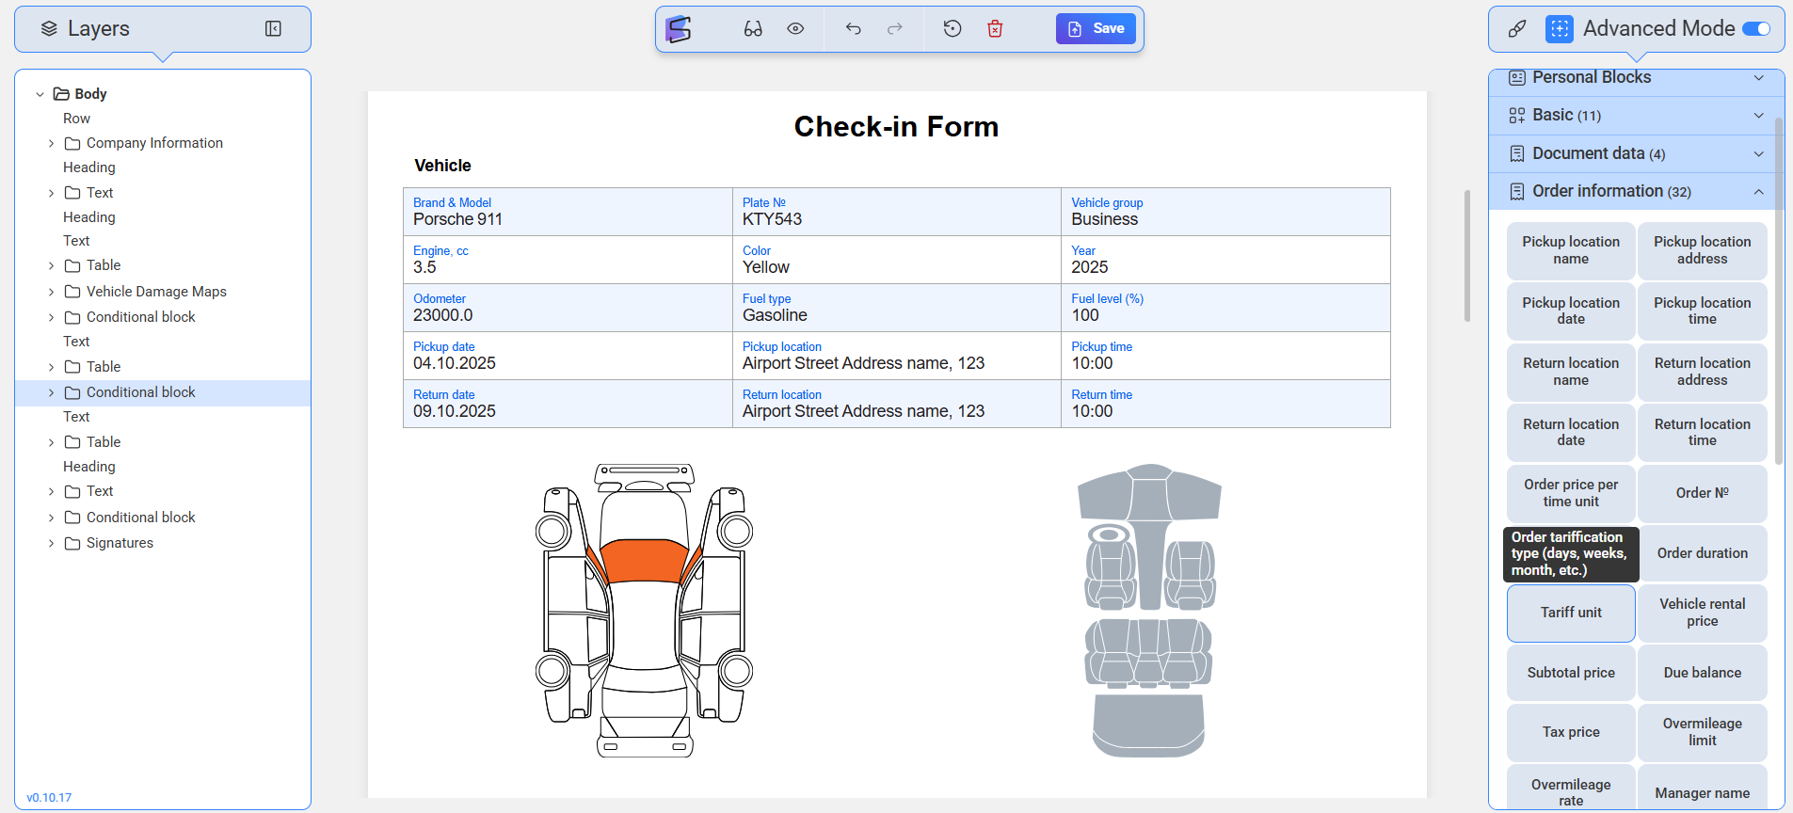Select the Signatures layer
The image size is (1793, 813).
pos(120,543)
